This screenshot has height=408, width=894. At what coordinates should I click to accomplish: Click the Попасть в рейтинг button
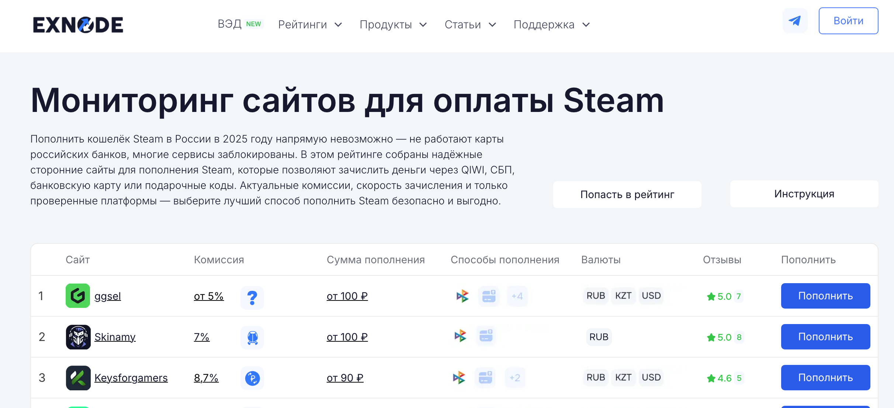point(627,194)
